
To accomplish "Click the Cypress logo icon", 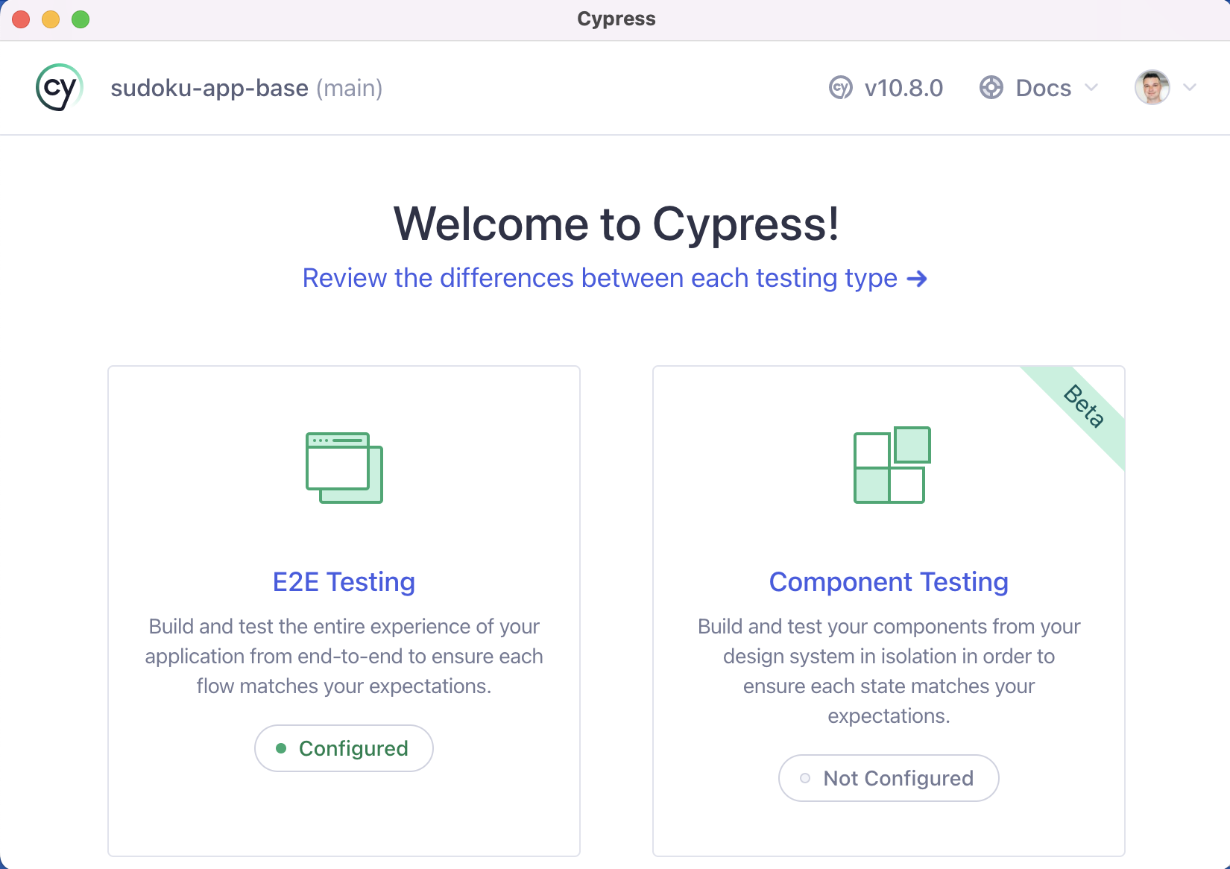I will [x=60, y=88].
